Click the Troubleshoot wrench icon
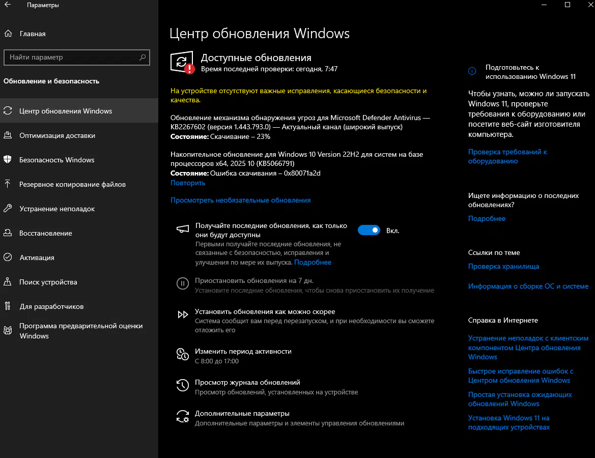595x458 pixels. [x=8, y=209]
